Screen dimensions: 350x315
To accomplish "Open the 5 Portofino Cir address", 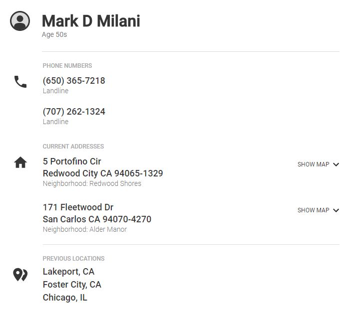I will pos(72,161).
